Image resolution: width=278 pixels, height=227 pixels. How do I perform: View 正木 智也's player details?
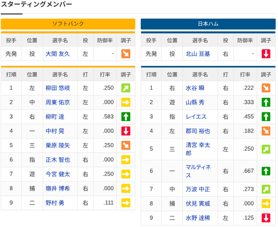[x=57, y=160]
